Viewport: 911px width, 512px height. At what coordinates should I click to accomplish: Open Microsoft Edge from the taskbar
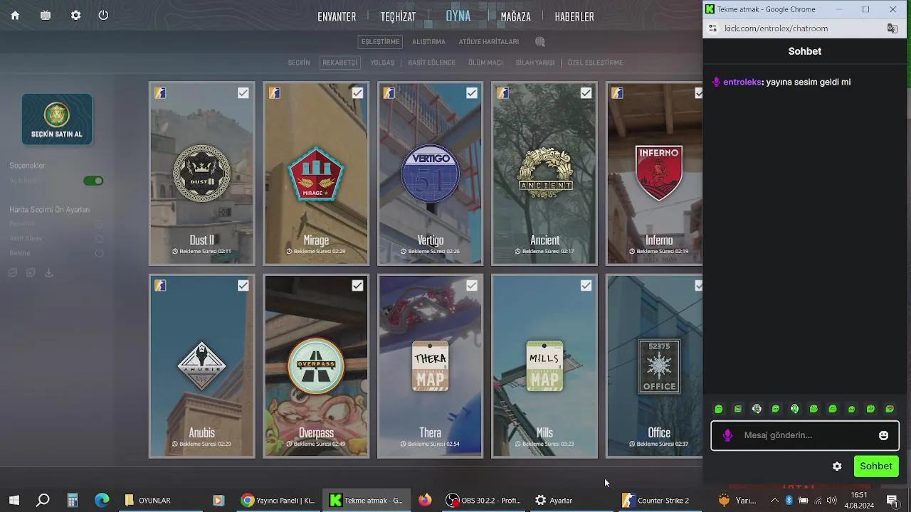point(102,500)
